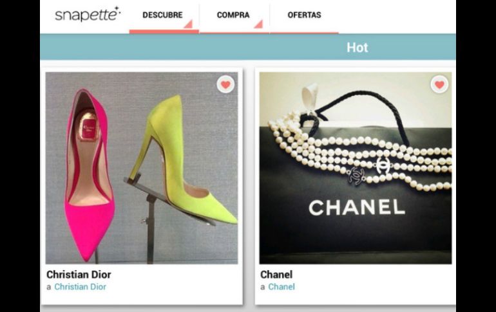This screenshot has width=496, height=312.
Task: Open the Chanel pearl necklace photo
Action: pos(356,168)
